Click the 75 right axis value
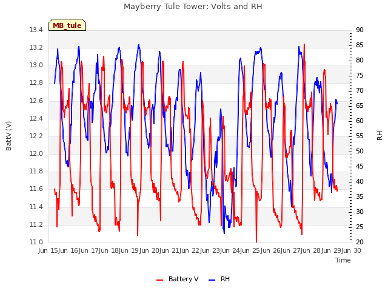The width and height of the screenshot is (388, 291). pyautogui.click(x=360, y=75)
